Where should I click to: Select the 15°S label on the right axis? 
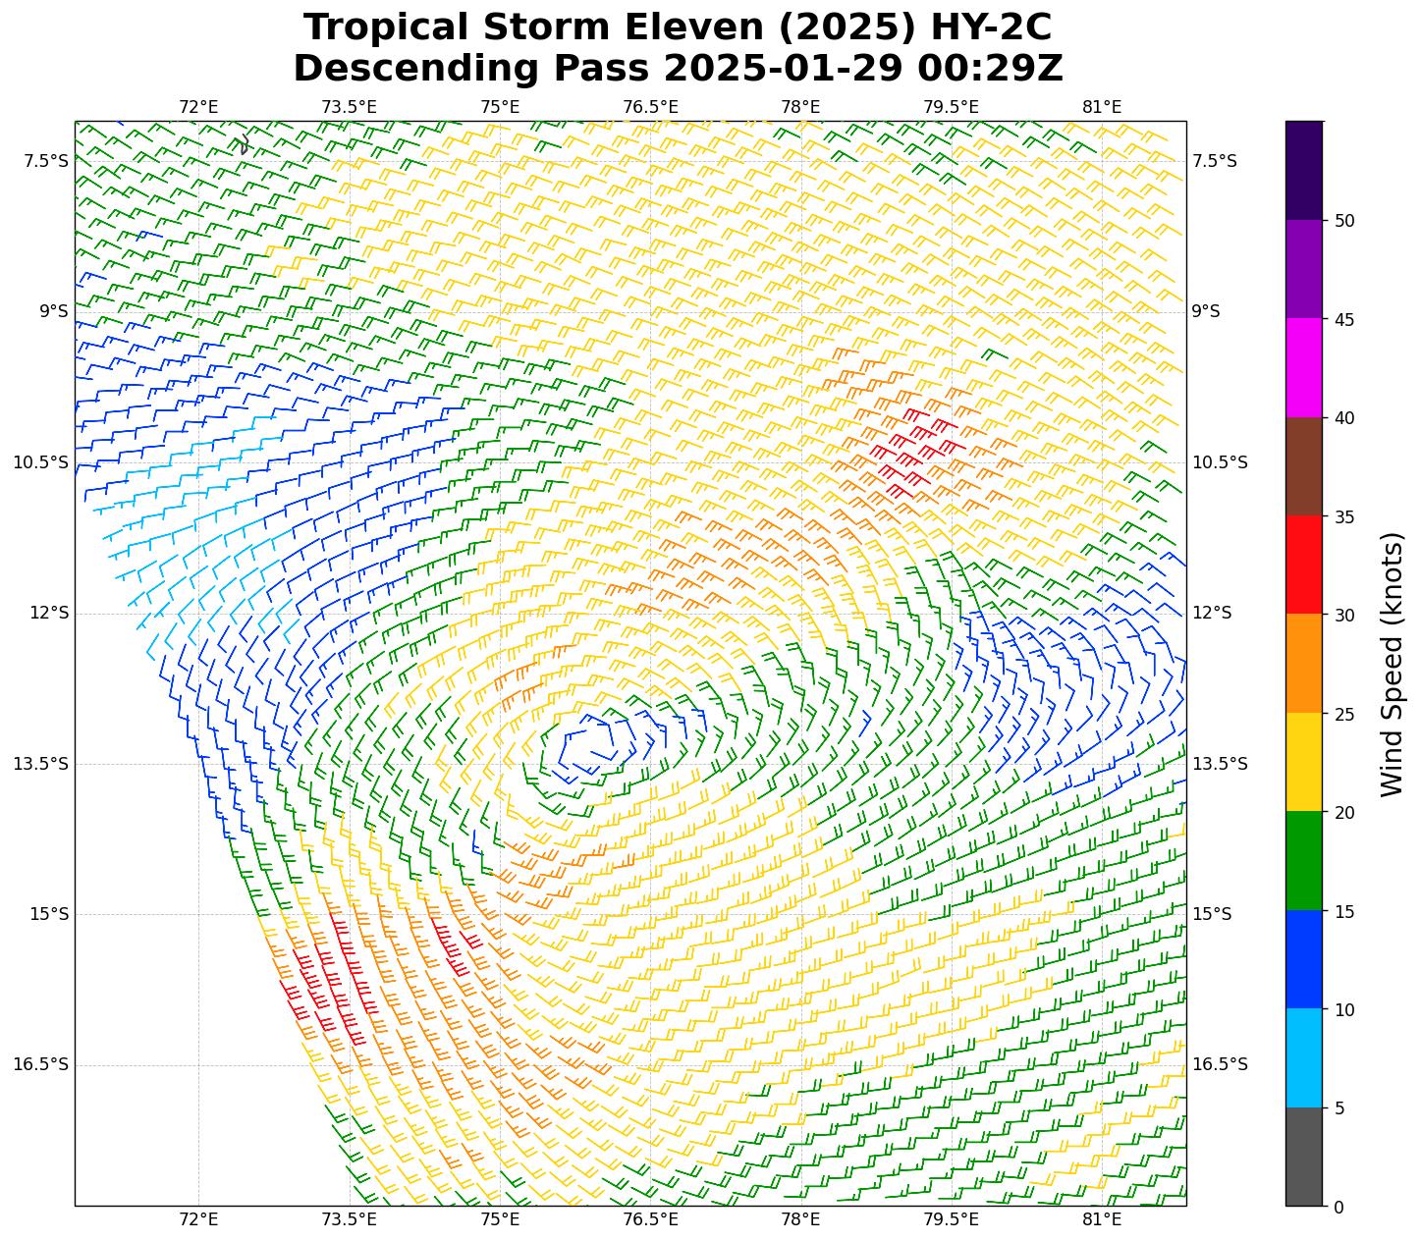click(x=1212, y=914)
